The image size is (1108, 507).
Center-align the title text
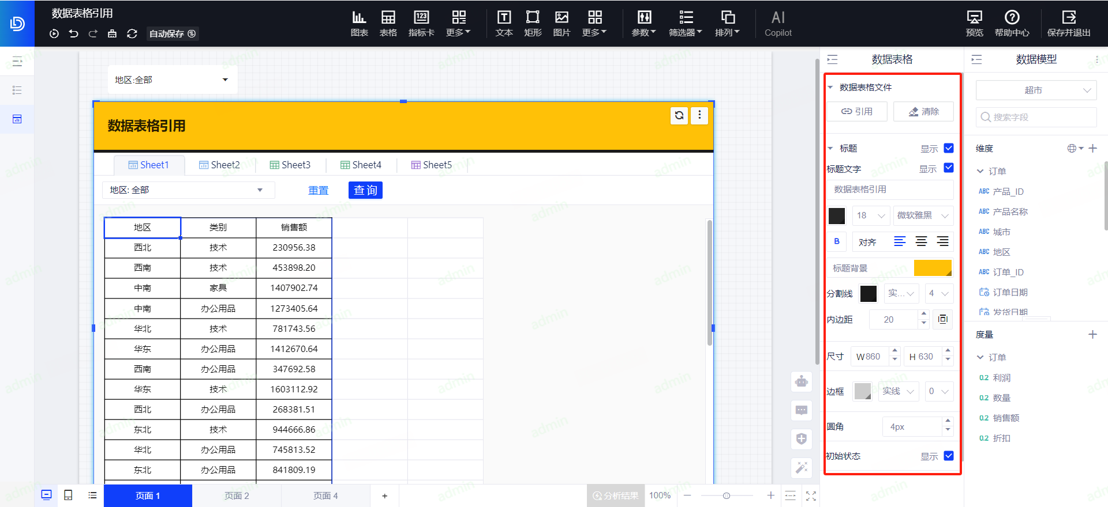921,241
